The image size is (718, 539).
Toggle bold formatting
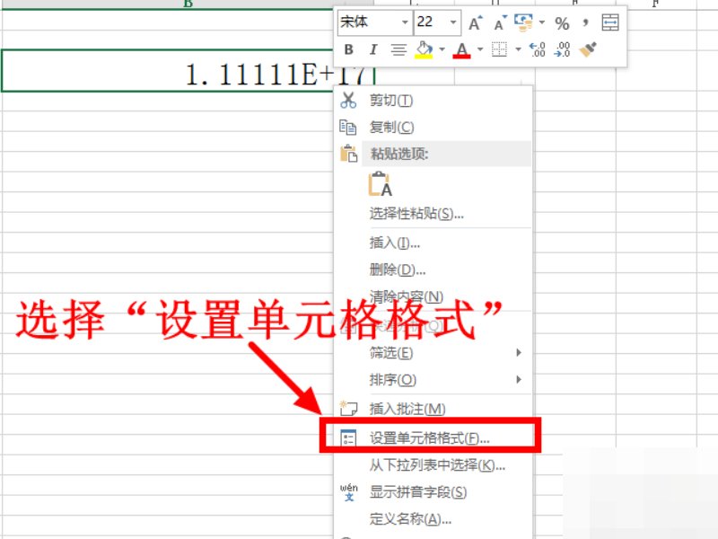click(x=347, y=48)
